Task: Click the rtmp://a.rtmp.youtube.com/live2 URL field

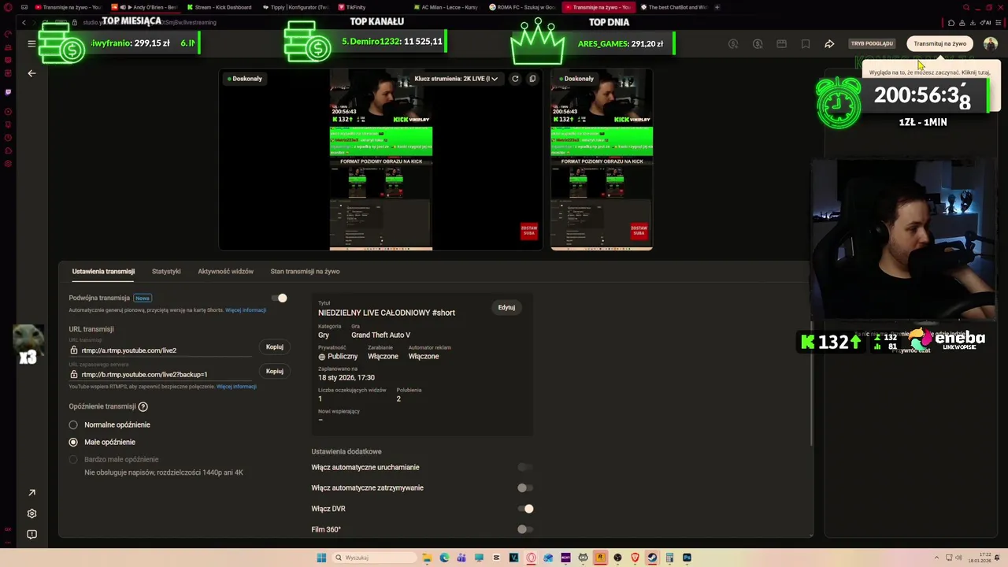Action: coord(161,350)
